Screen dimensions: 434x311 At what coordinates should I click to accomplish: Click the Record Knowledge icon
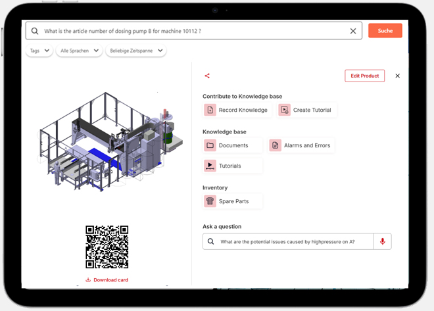tap(210, 110)
